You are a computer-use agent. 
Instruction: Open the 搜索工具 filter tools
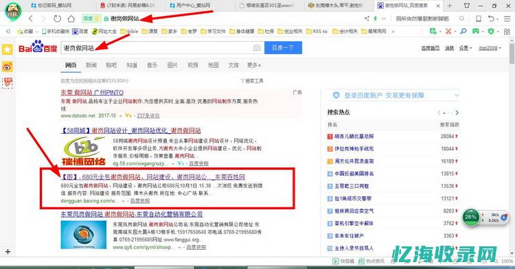(252, 81)
